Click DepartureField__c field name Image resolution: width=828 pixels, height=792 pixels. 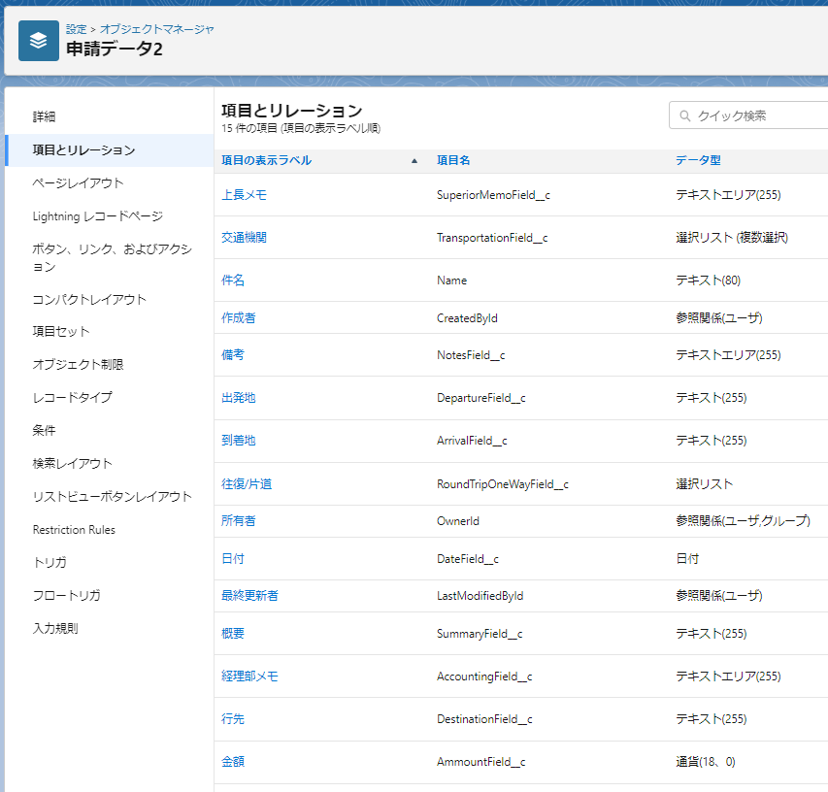[481, 398]
